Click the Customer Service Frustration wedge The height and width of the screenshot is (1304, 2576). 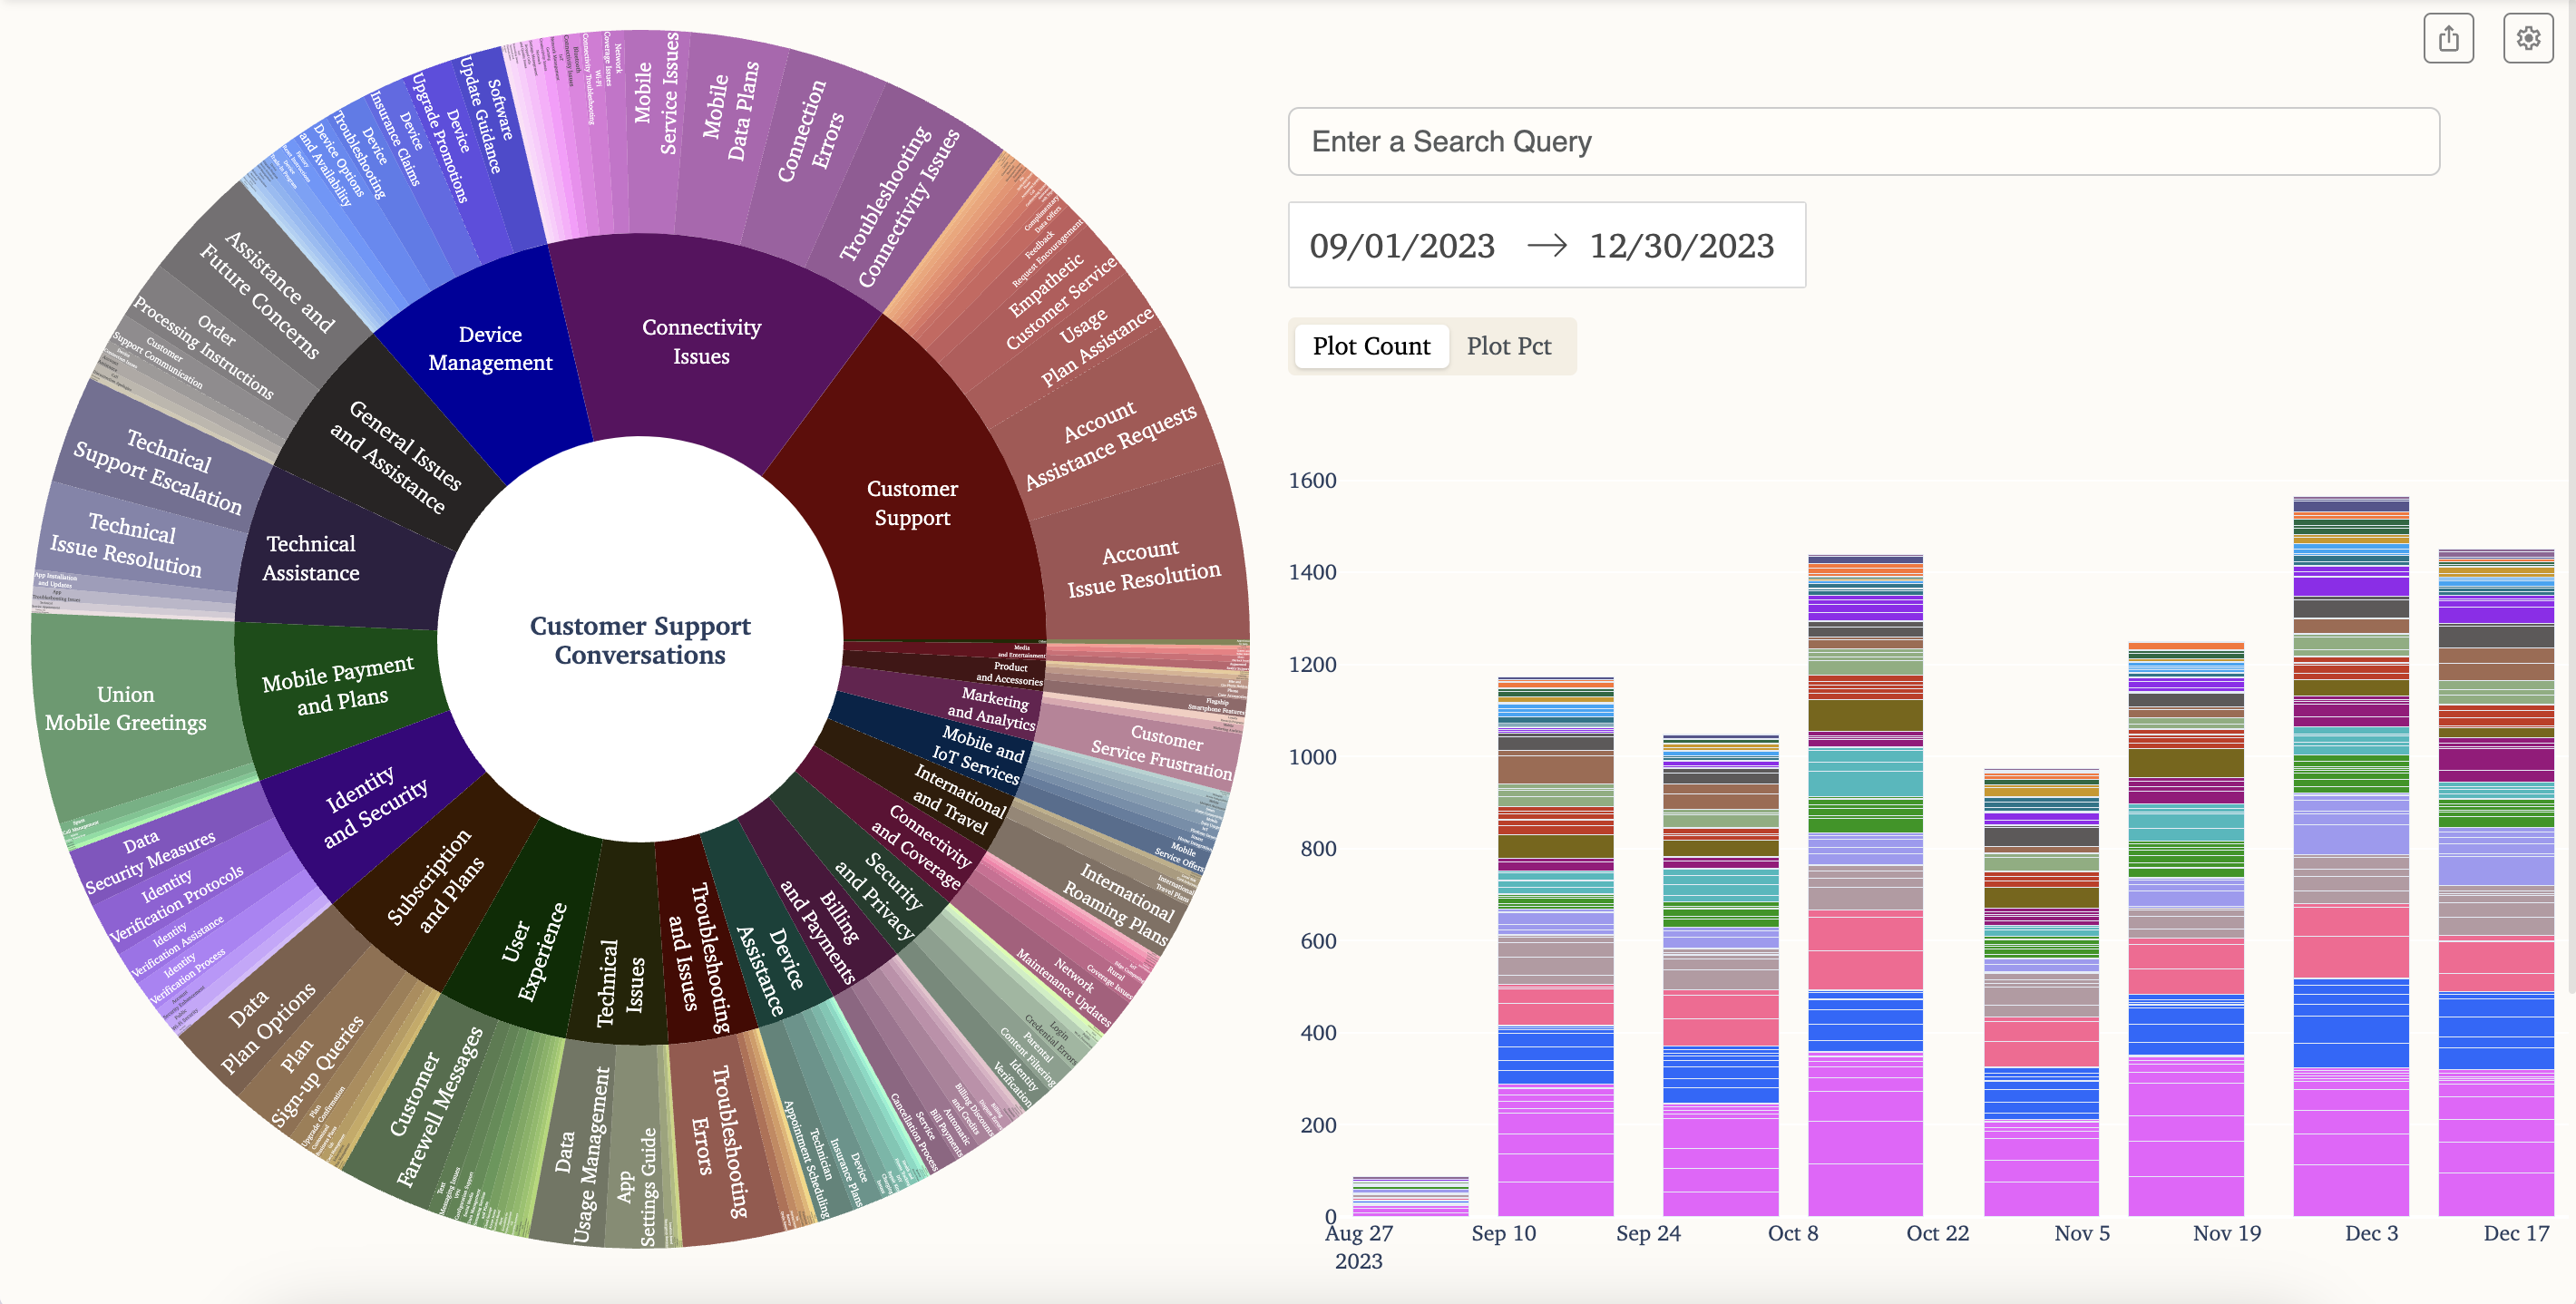[1160, 752]
